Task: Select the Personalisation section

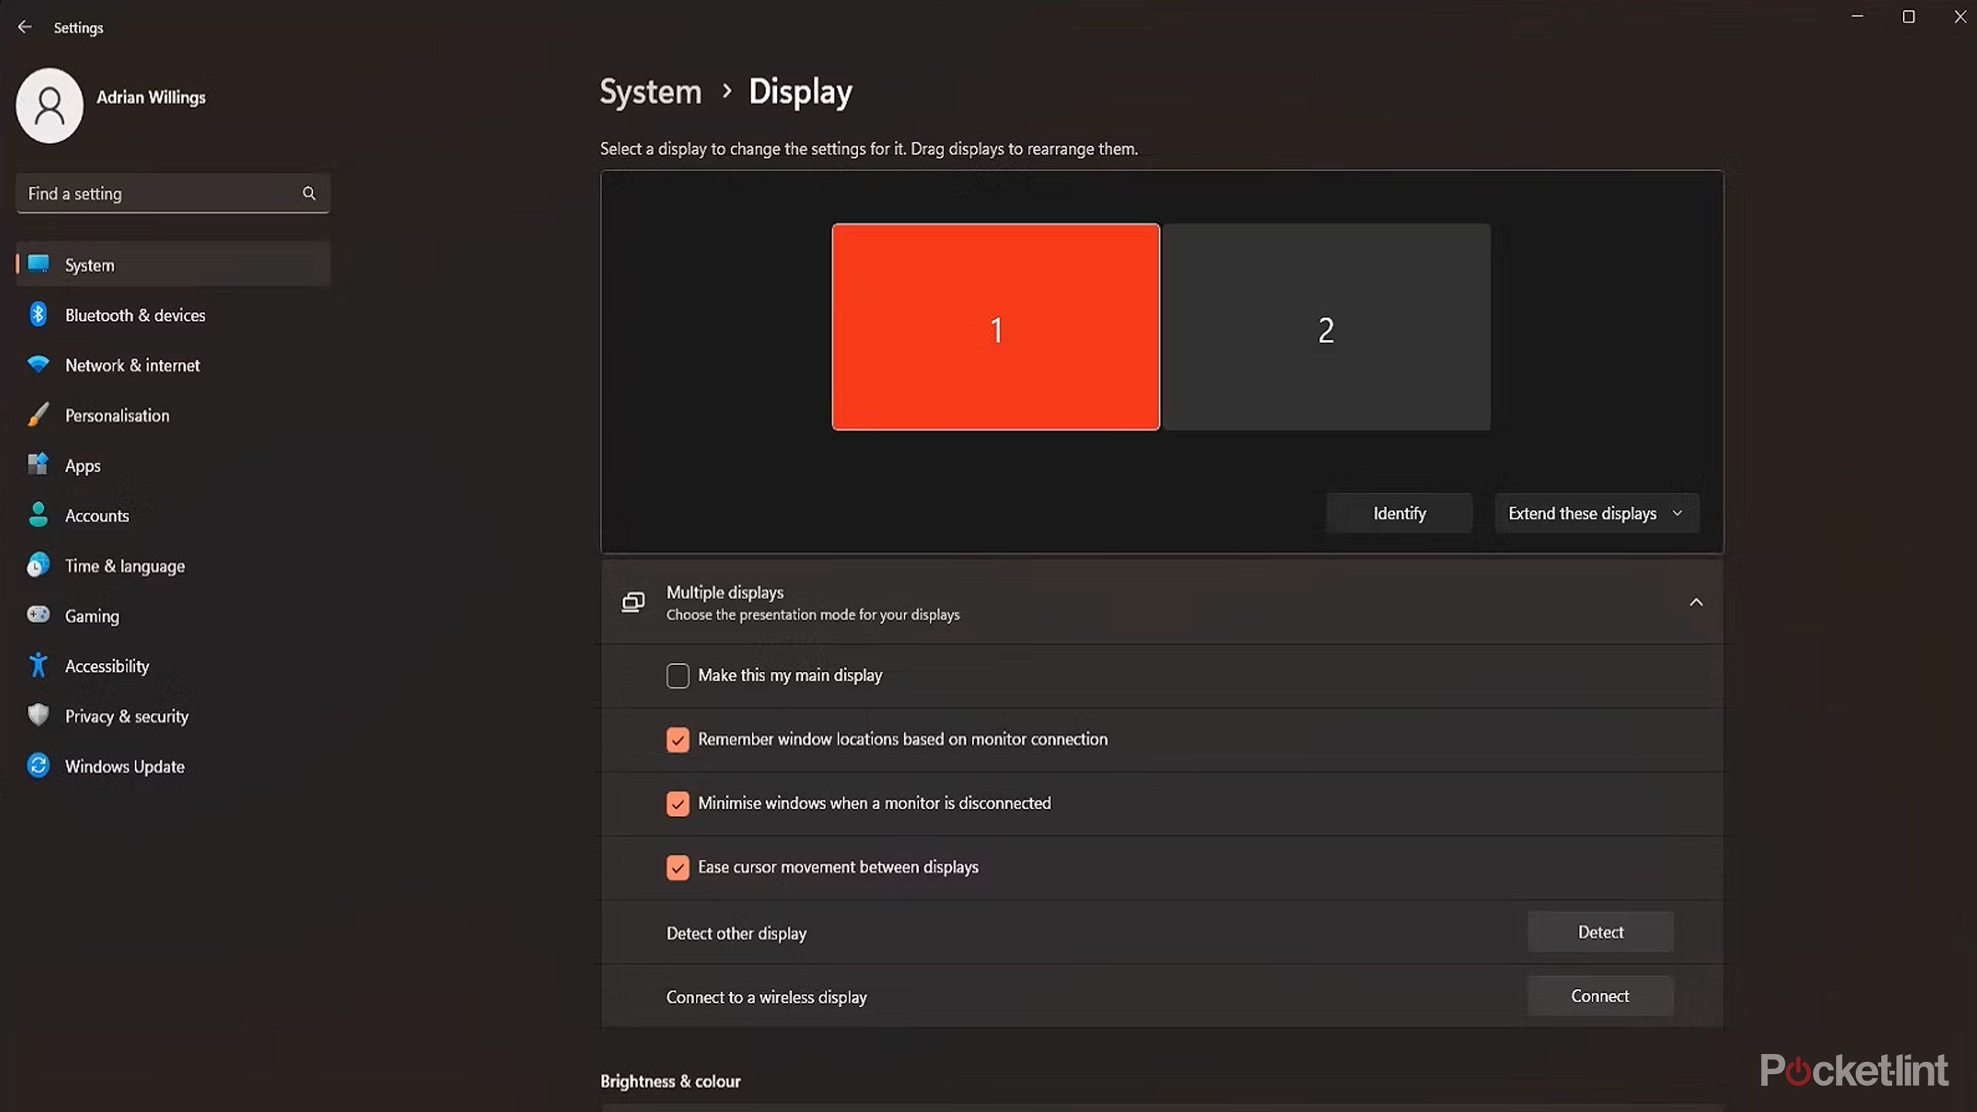Action: point(117,415)
